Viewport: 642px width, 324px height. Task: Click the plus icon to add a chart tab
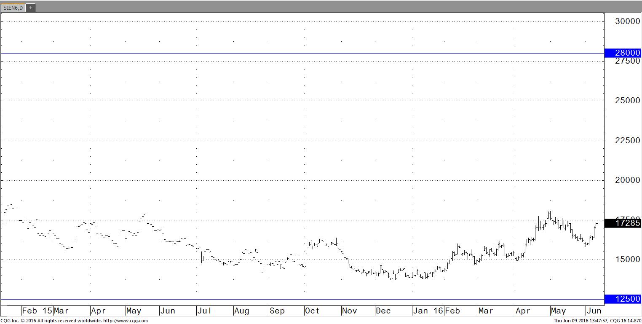pos(30,8)
